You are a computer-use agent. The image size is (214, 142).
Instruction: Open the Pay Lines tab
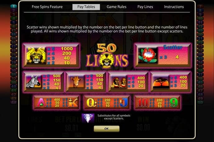click(145, 7)
